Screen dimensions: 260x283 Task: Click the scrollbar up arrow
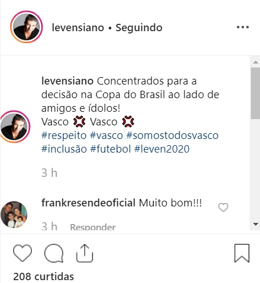tap(255, 62)
